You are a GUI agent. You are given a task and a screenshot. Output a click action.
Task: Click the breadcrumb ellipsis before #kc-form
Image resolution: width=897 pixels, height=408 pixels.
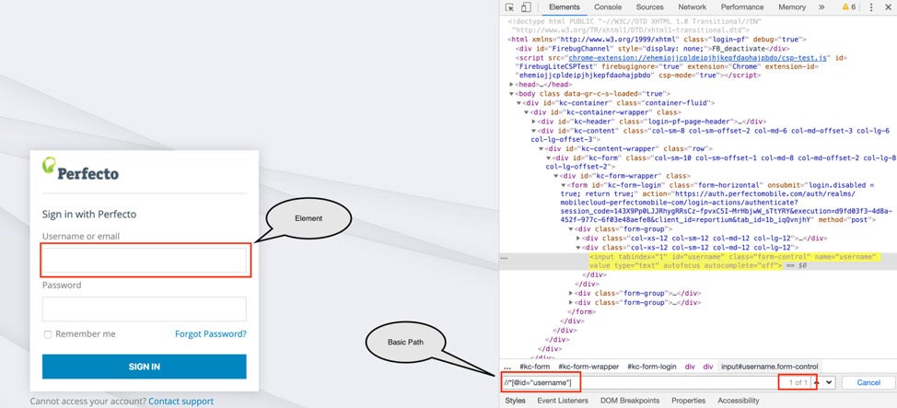pyautogui.click(x=507, y=367)
